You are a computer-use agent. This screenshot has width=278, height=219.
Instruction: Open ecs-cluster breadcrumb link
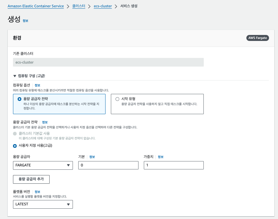click(x=103, y=6)
